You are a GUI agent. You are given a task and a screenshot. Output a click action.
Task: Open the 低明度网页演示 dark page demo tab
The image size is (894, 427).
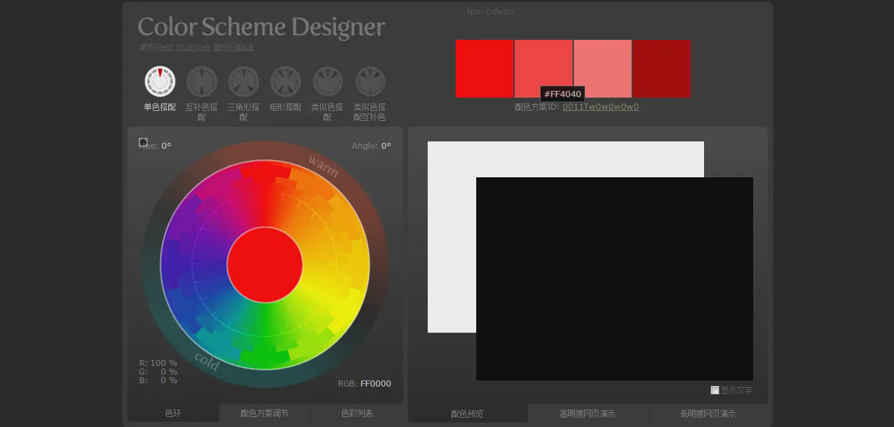[707, 414]
